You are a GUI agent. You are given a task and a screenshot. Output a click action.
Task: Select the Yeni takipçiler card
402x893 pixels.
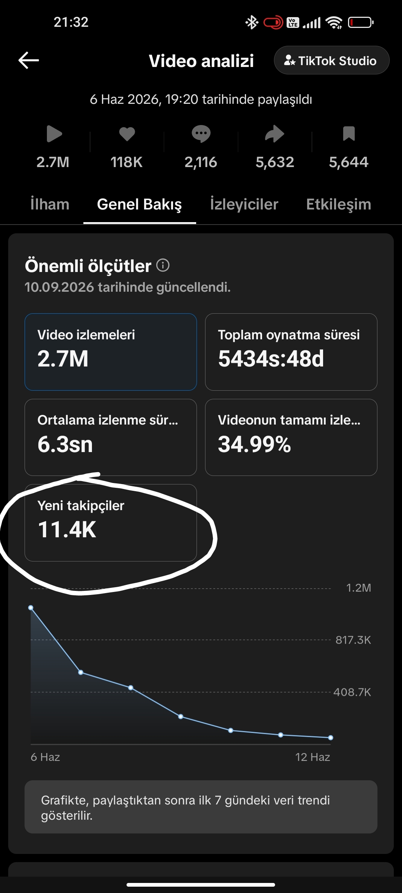pos(111,523)
